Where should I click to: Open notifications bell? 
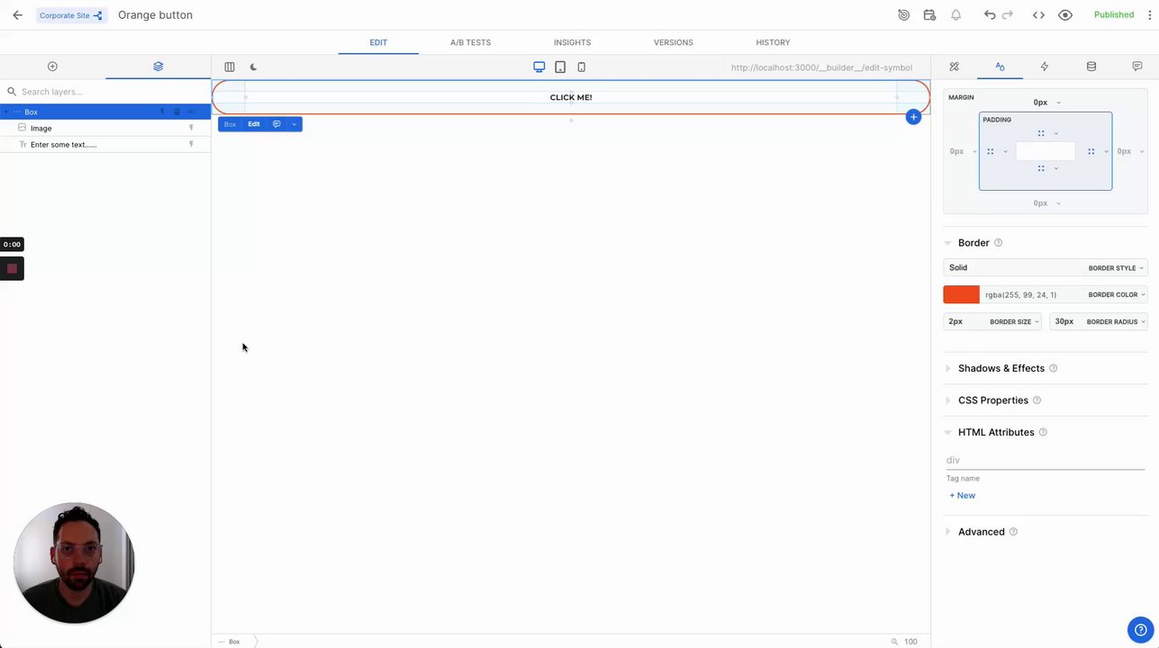(x=956, y=15)
